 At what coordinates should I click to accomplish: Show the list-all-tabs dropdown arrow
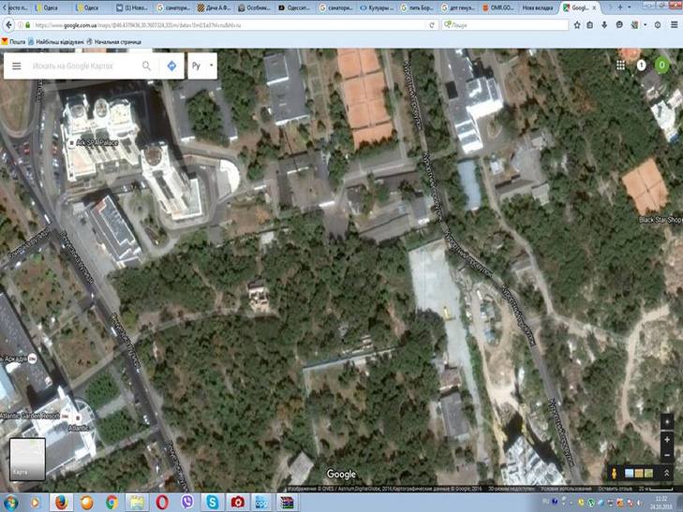point(630,7)
